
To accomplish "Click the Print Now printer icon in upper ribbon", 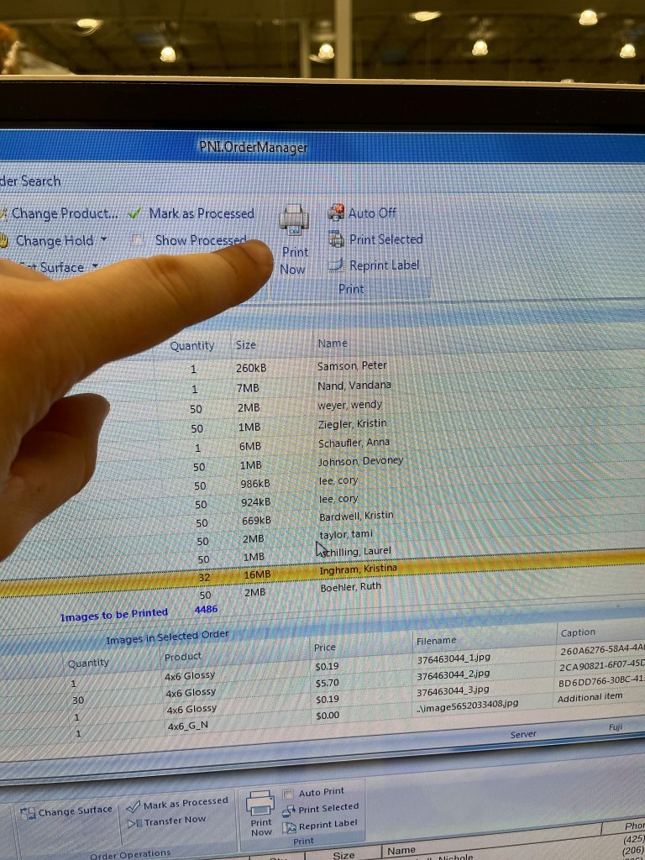I will point(294,221).
